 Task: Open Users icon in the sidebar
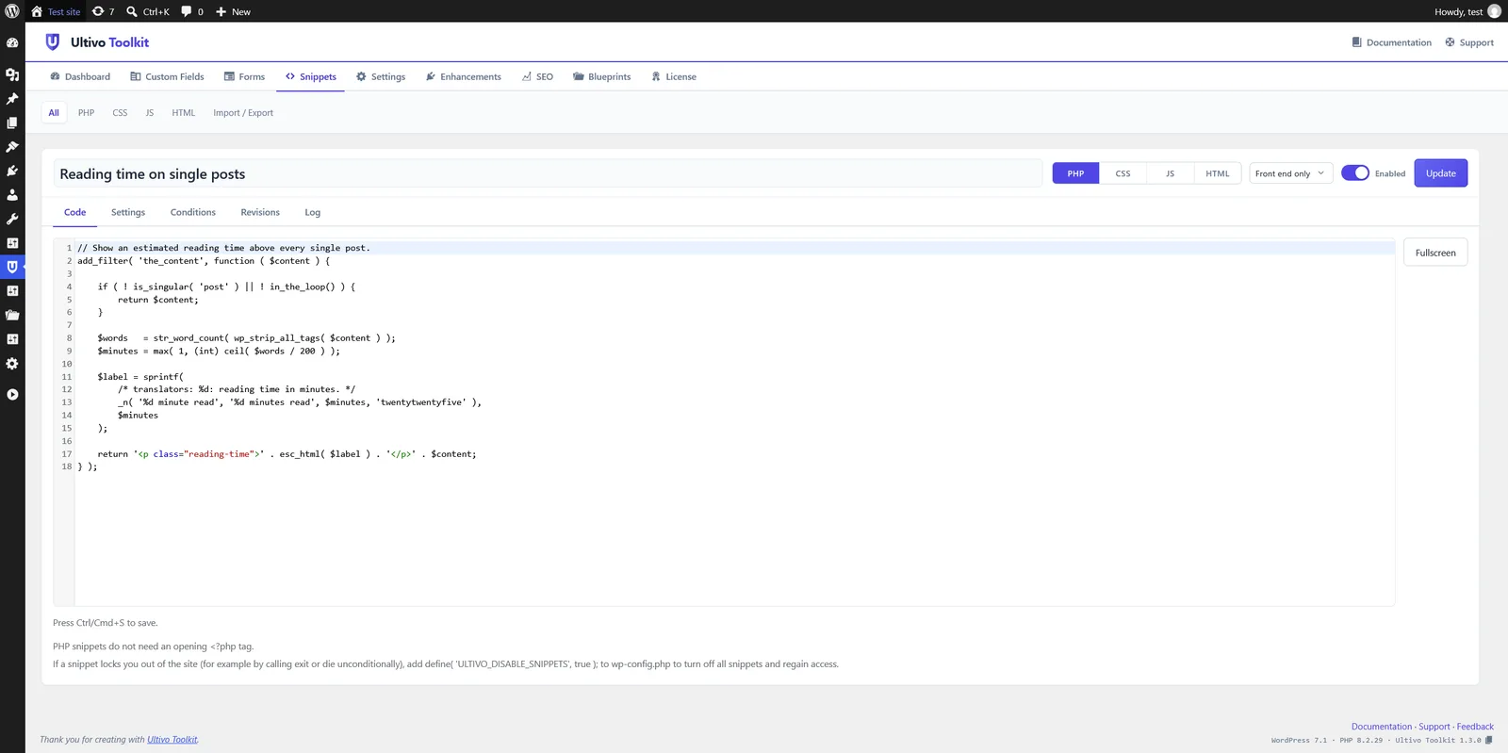click(12, 195)
